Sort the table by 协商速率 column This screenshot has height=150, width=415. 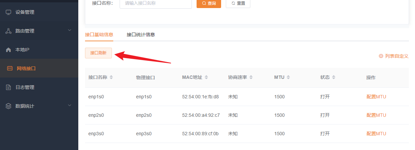[x=251, y=78]
